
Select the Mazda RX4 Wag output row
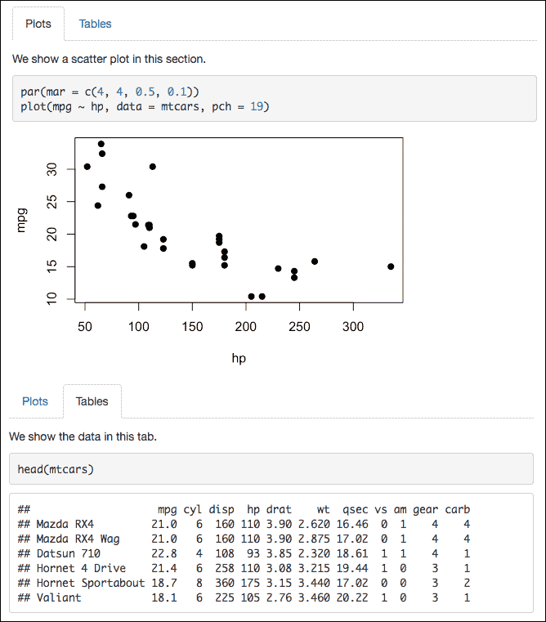coord(244,539)
